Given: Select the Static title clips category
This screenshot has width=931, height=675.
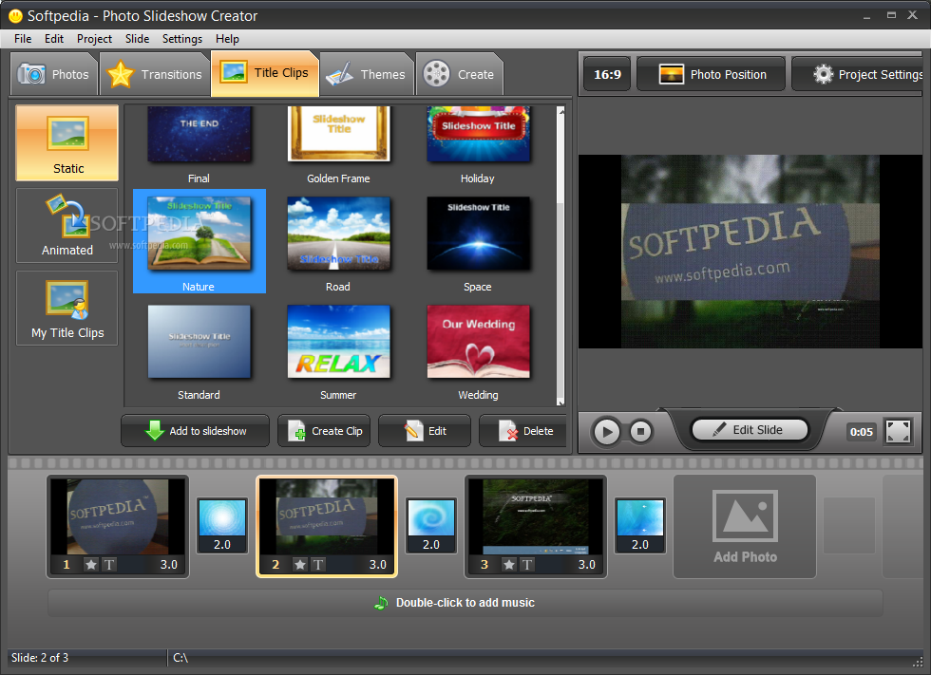Looking at the screenshot, I should point(67,143).
